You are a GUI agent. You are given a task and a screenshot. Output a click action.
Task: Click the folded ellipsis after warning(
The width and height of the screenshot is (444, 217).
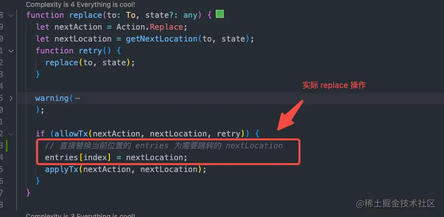click(77, 98)
